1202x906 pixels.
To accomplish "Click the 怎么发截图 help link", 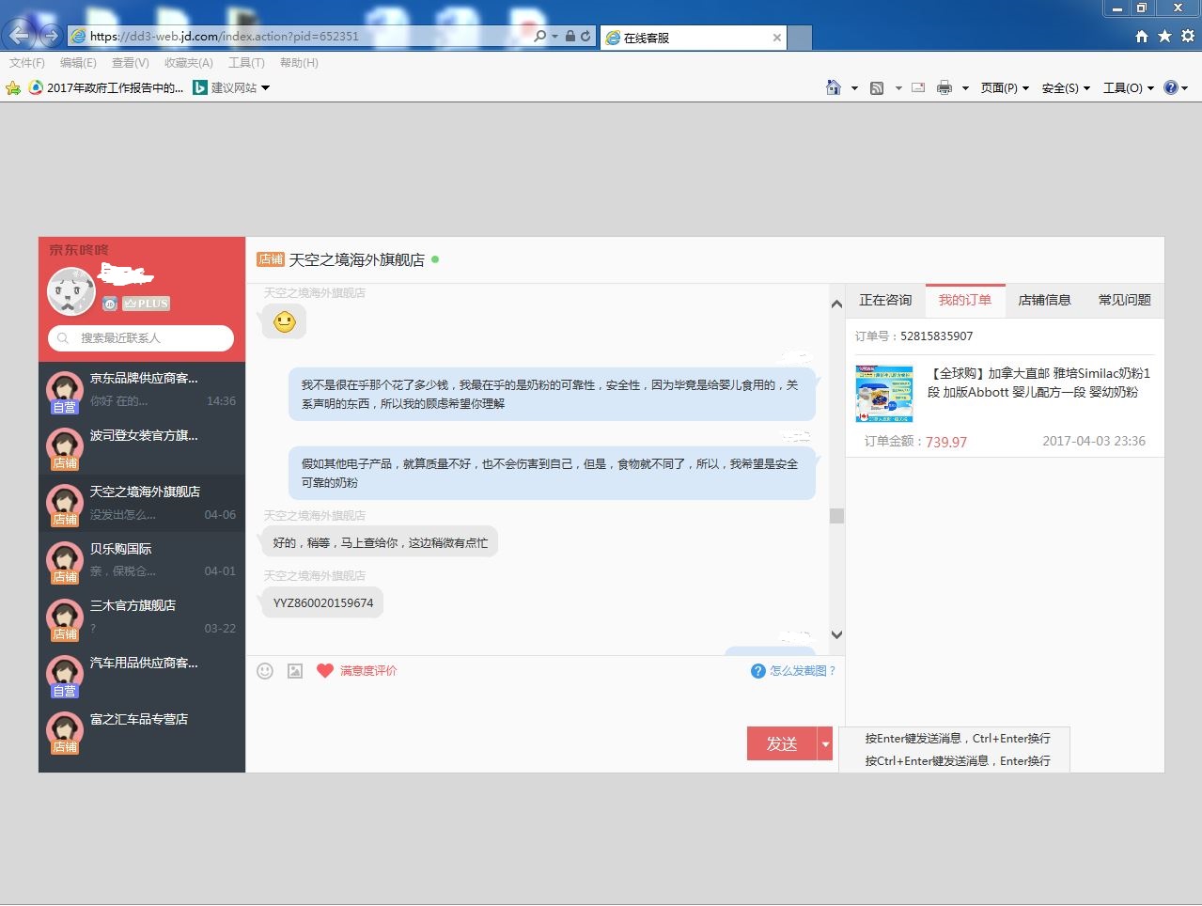I will [x=802, y=670].
